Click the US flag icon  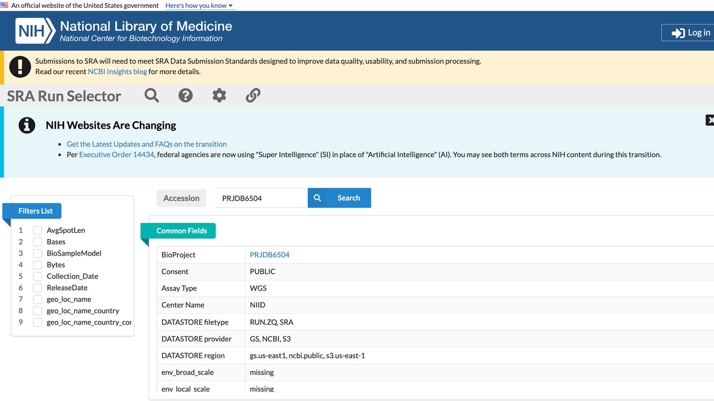(4, 5)
